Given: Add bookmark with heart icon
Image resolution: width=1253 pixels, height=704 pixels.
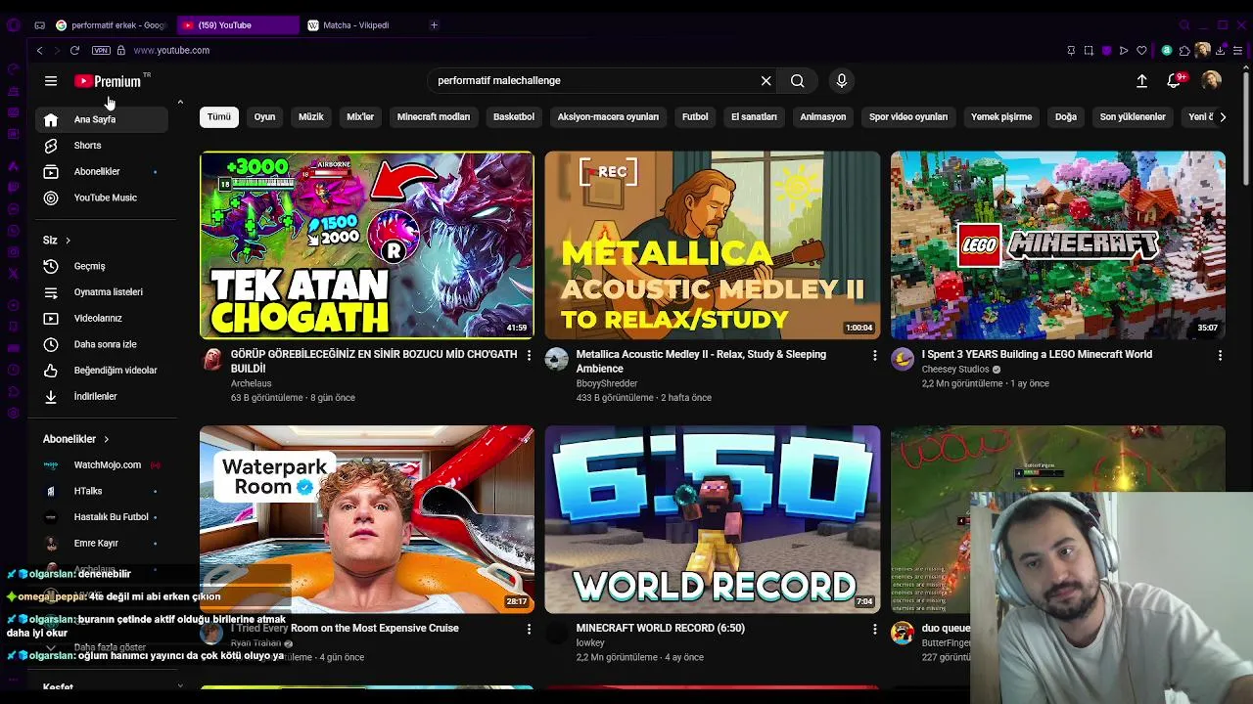Looking at the screenshot, I should 1141,50.
